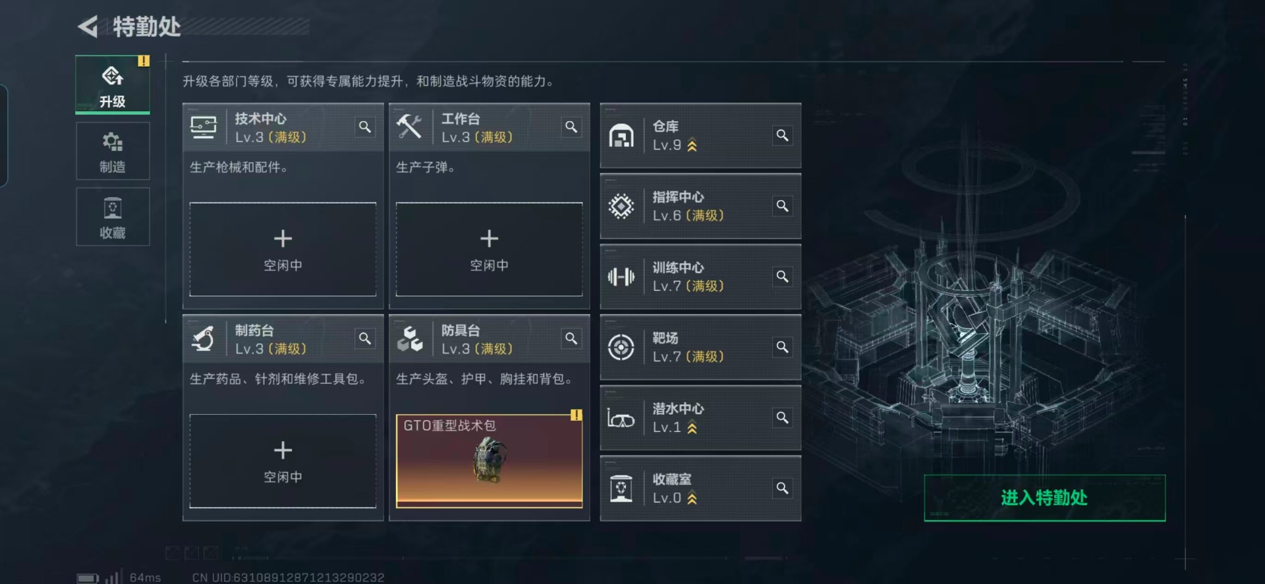Open magnifier details for 技术中心
This screenshot has height=584, width=1265.
click(364, 127)
